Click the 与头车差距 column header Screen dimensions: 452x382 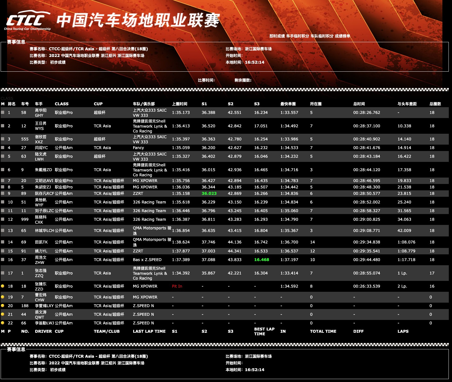(407, 104)
